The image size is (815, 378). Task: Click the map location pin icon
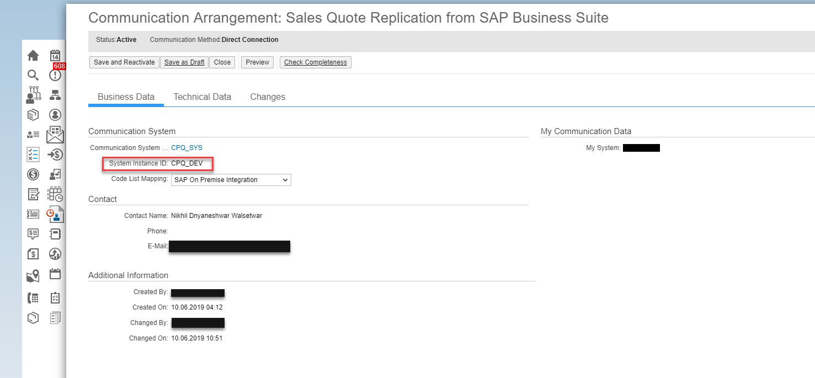click(x=33, y=275)
